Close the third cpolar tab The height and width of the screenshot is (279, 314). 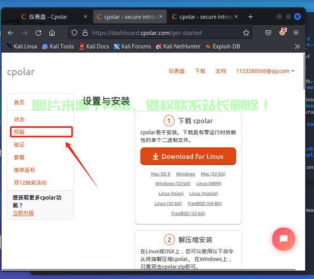coord(236,17)
